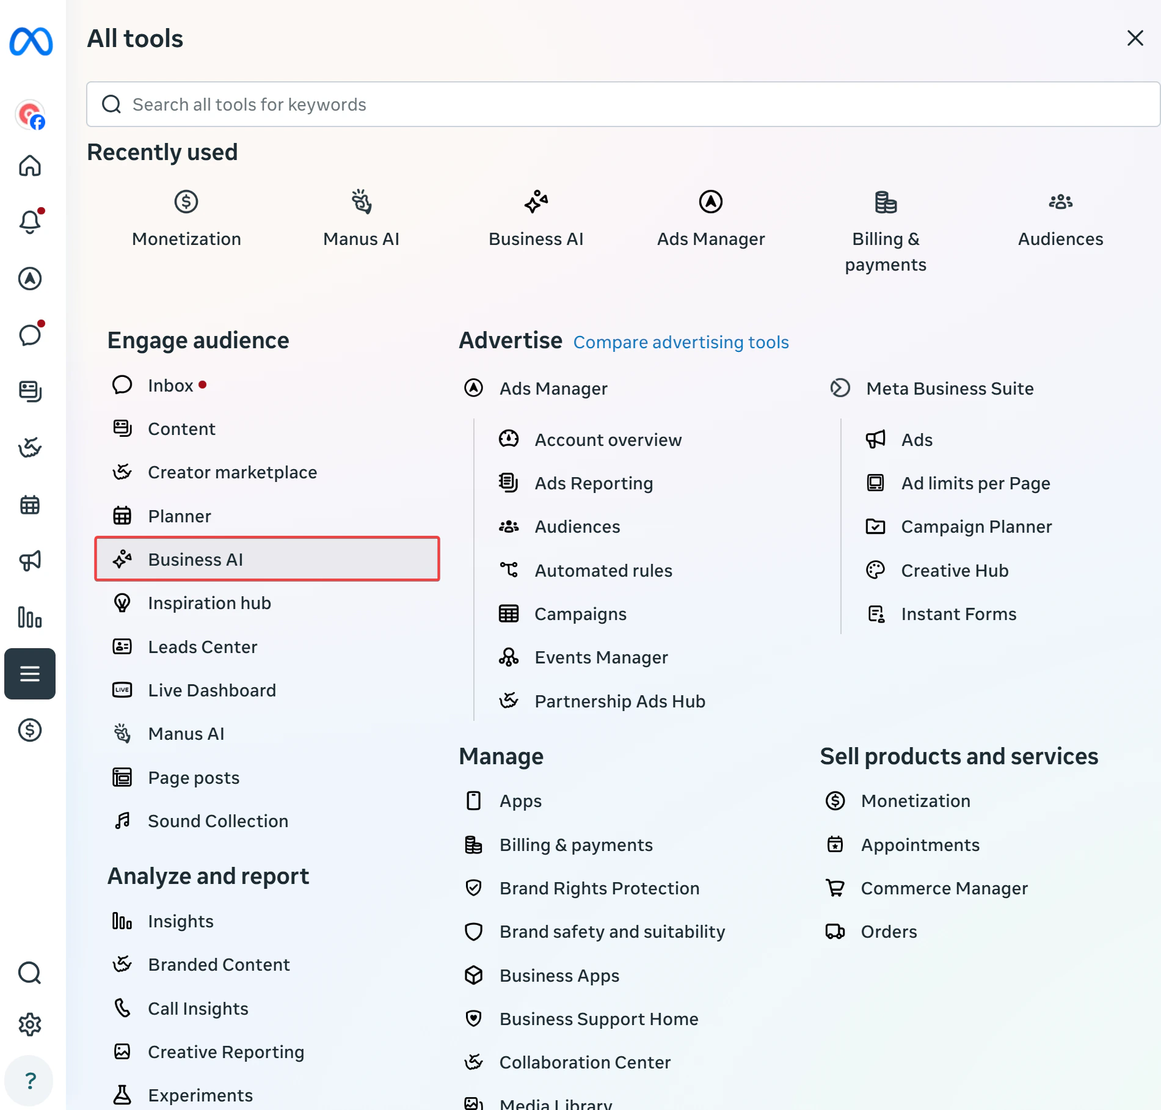1161x1110 pixels.
Task: Close the All tools panel
Action: [x=1135, y=38]
